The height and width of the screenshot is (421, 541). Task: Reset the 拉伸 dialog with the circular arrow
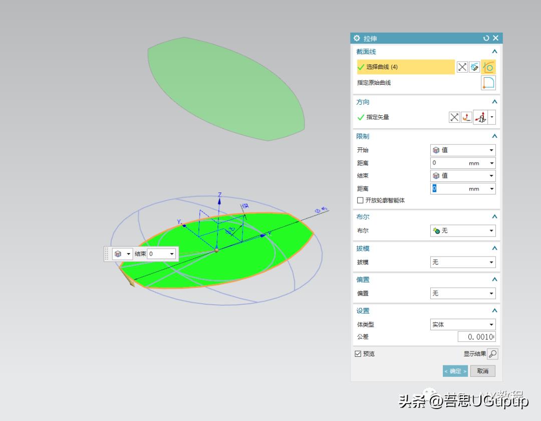[x=486, y=38]
